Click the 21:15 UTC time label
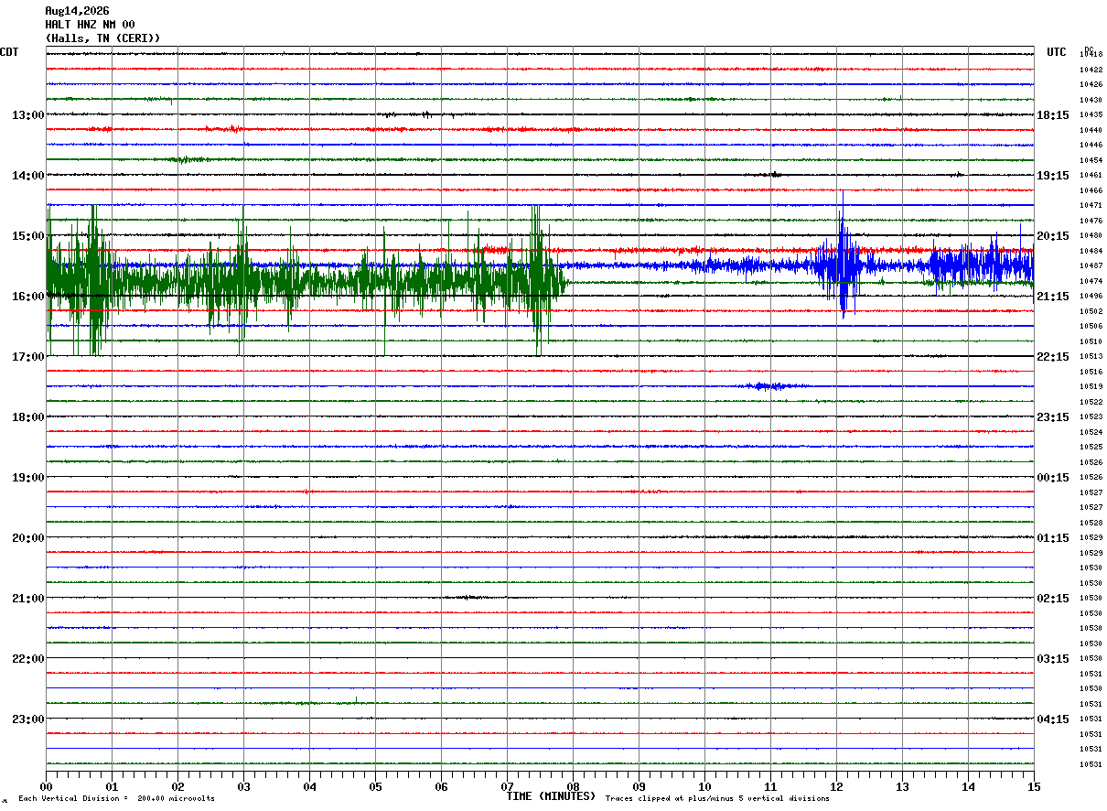 click(1052, 297)
